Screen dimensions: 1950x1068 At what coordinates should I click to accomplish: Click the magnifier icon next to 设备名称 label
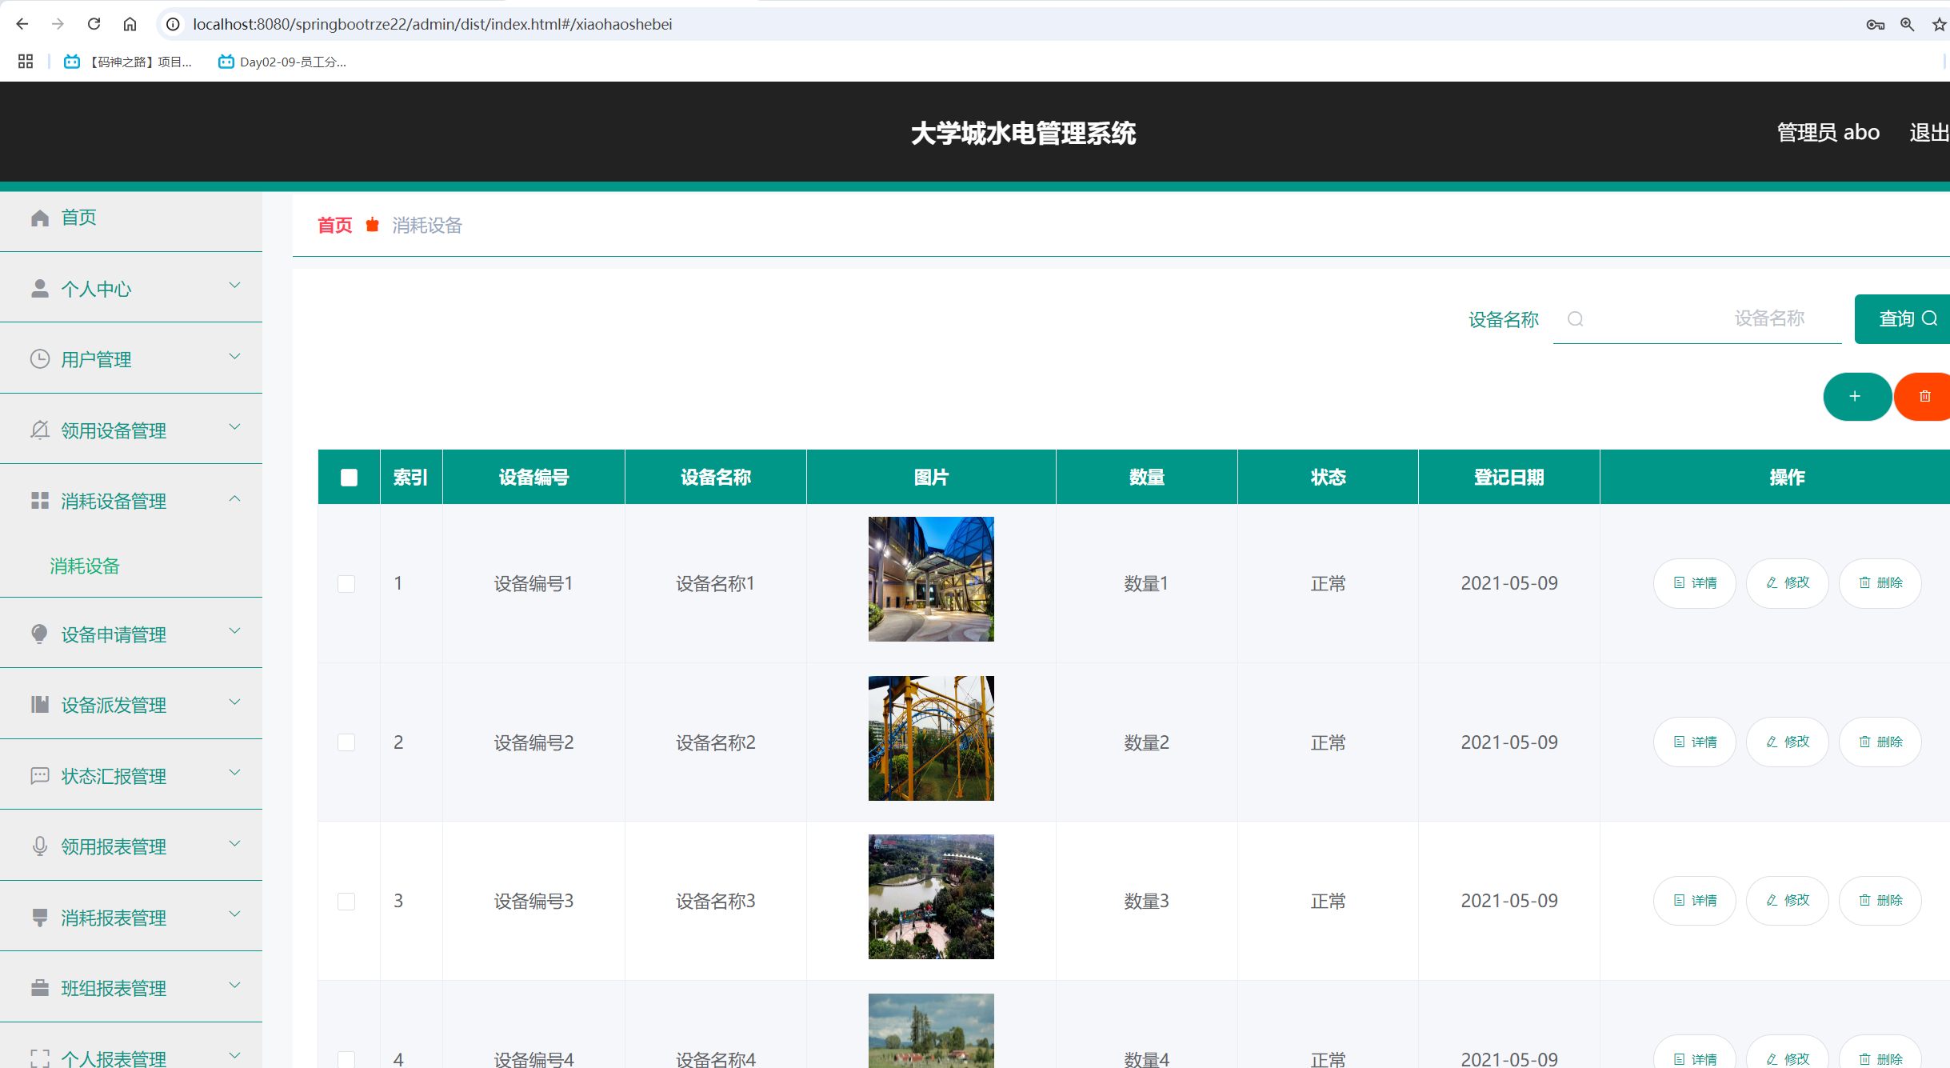[1575, 318]
